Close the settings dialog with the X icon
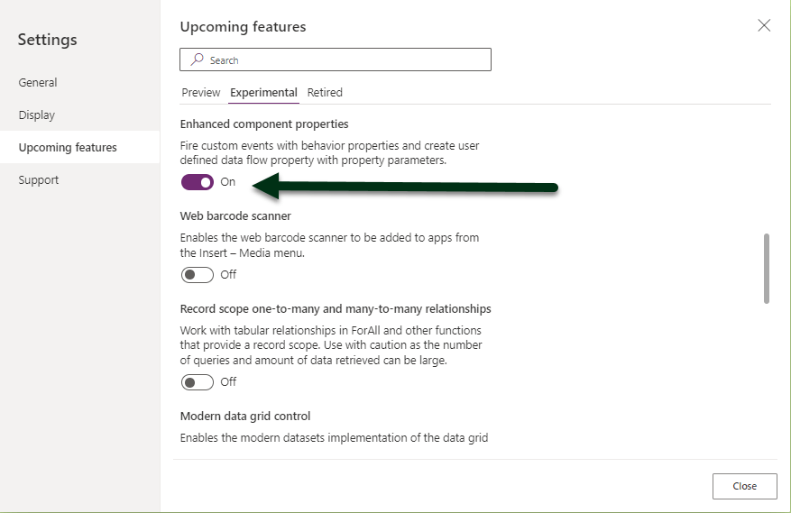Viewport: 791px width, 513px height. [x=764, y=25]
